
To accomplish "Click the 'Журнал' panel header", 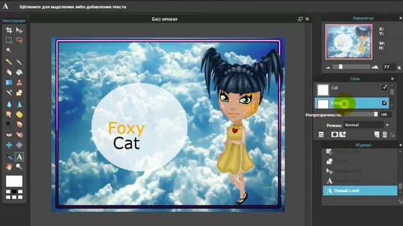I will pos(363,145).
